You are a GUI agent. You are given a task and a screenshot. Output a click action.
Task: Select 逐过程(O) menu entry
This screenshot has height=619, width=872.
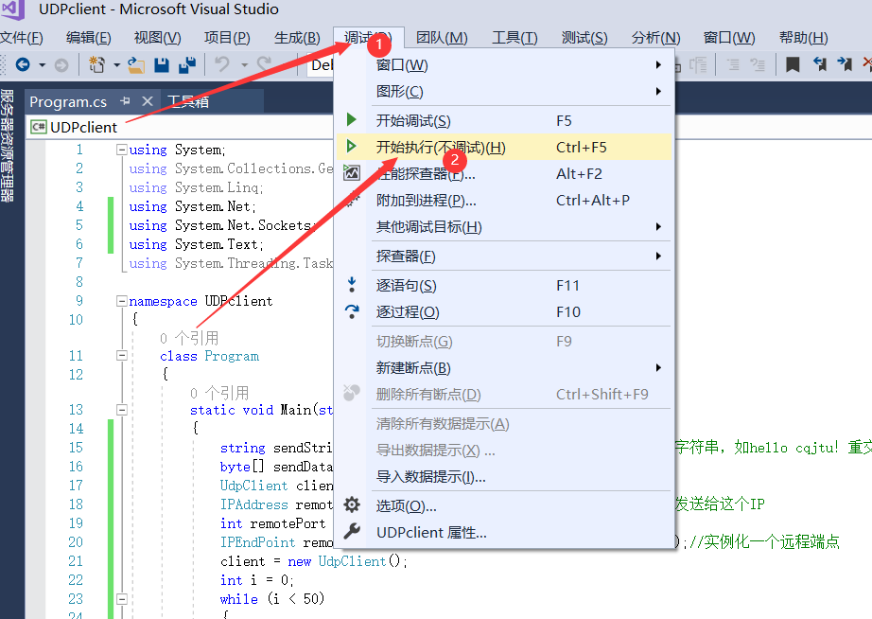504,311
